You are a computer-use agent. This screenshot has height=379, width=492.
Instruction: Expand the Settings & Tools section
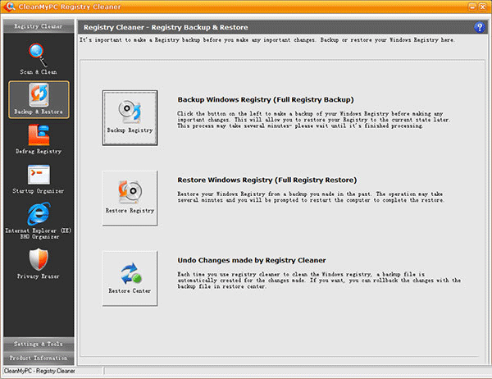pos(39,343)
